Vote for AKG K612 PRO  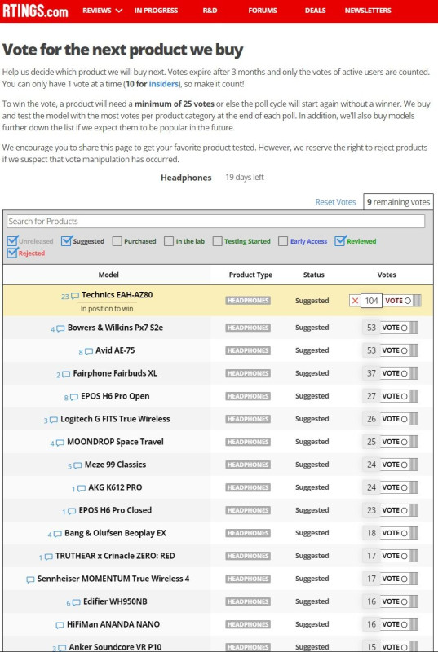point(399,487)
